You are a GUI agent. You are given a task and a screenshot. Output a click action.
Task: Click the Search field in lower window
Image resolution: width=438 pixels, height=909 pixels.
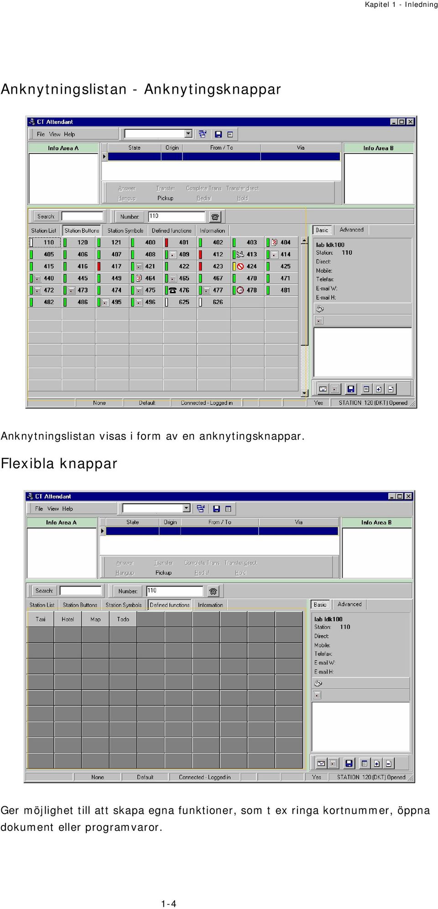(81, 591)
